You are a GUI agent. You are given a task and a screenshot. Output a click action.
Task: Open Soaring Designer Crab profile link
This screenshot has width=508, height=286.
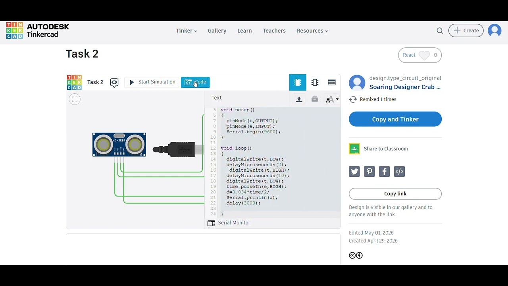tap(405, 87)
